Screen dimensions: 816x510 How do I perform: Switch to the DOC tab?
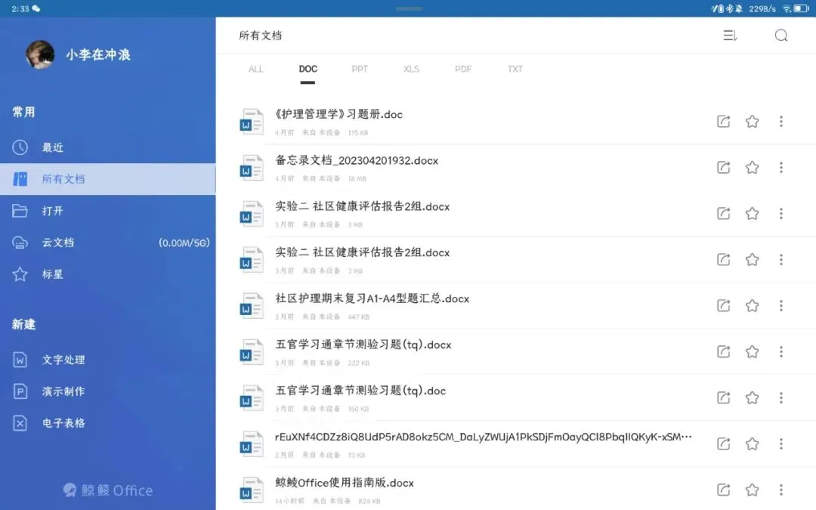tap(308, 70)
